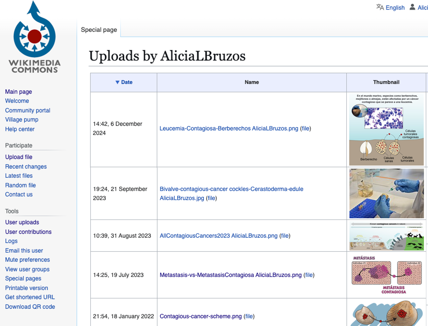Click View user groups
The image size is (428, 326).
click(27, 269)
